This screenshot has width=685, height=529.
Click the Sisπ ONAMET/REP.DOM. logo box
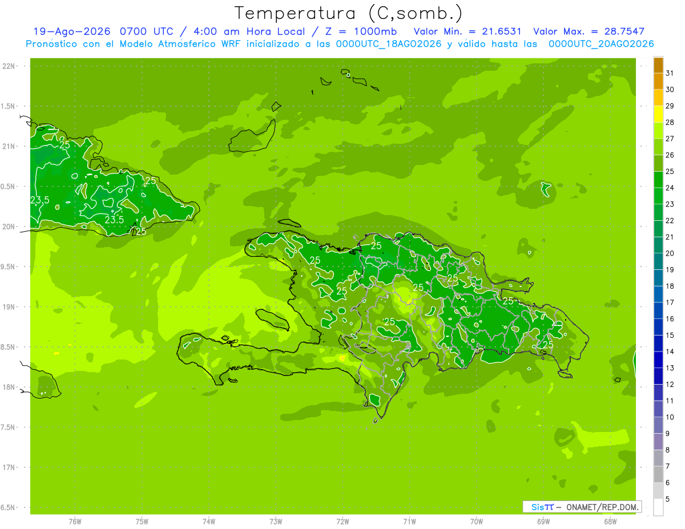click(582, 507)
